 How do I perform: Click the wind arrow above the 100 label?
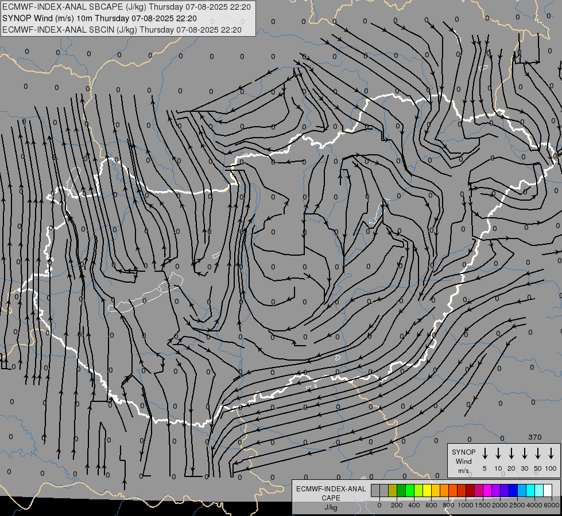[x=551, y=454]
